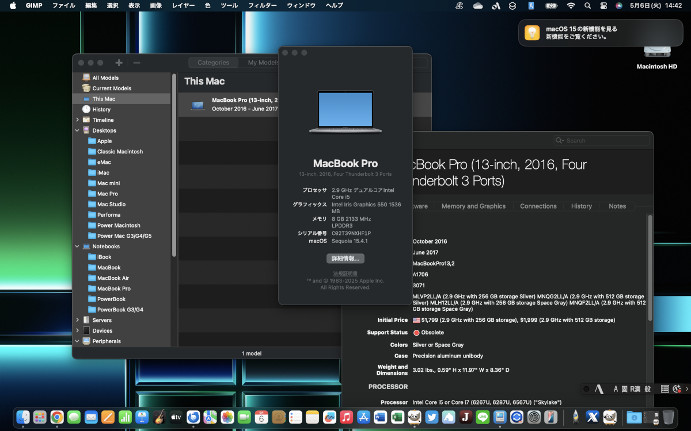Switch to the Categories segment

tap(213, 63)
